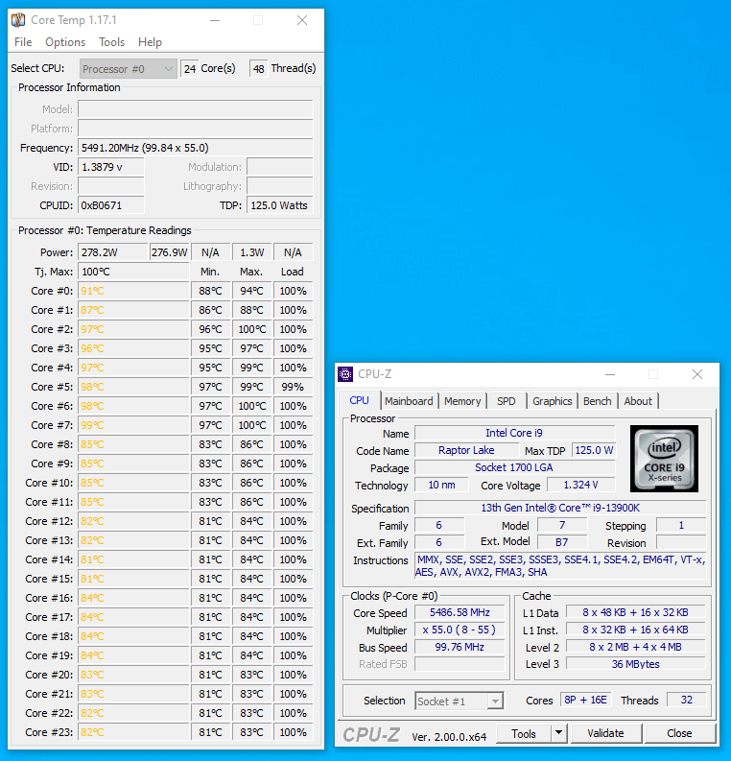
Task: Switch to the Mainboard tab
Action: [409, 401]
